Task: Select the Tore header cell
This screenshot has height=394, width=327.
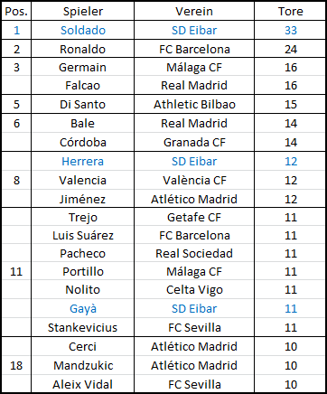Action: [290, 12]
